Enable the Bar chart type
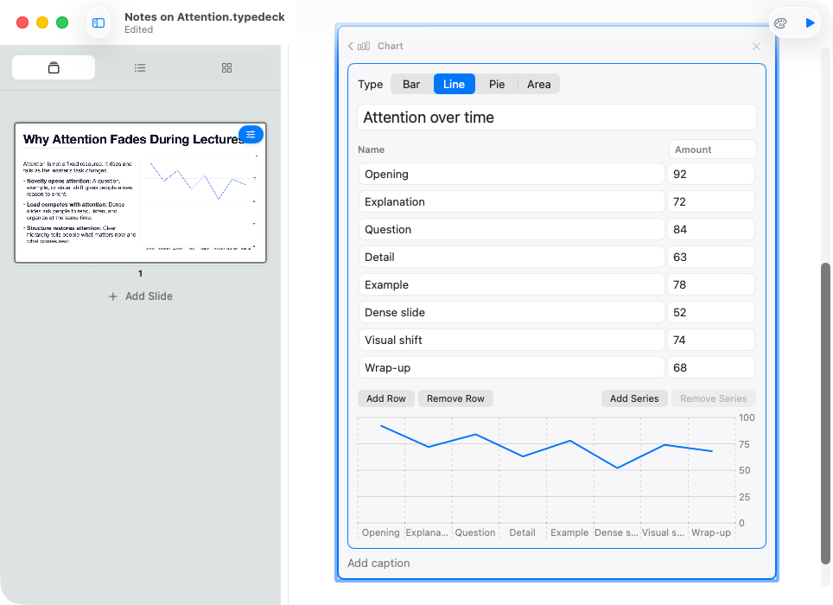Viewport: 833px width, 605px height. tap(410, 84)
